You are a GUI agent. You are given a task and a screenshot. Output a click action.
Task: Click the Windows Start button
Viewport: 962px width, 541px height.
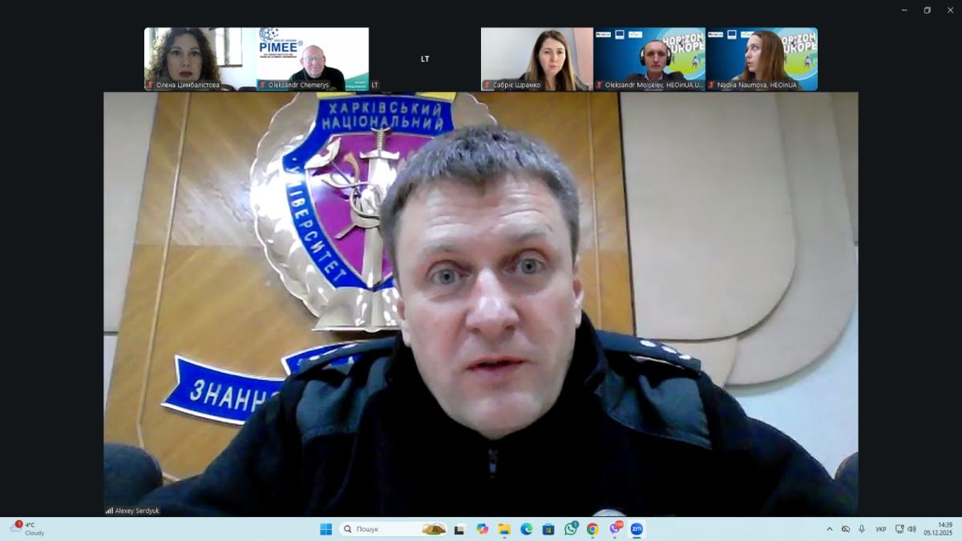[326, 529]
